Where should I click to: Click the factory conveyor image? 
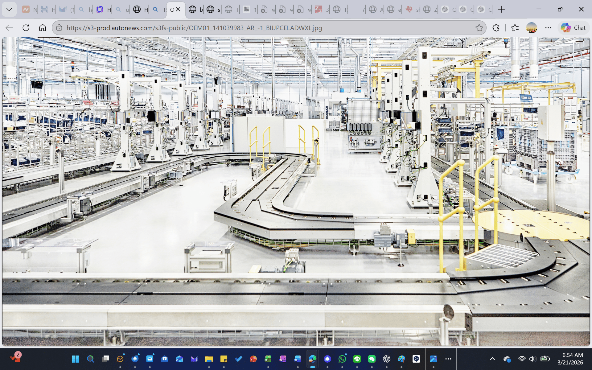click(296, 191)
